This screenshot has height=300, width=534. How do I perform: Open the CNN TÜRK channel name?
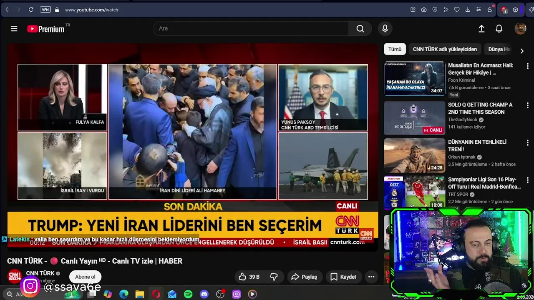pos(40,273)
